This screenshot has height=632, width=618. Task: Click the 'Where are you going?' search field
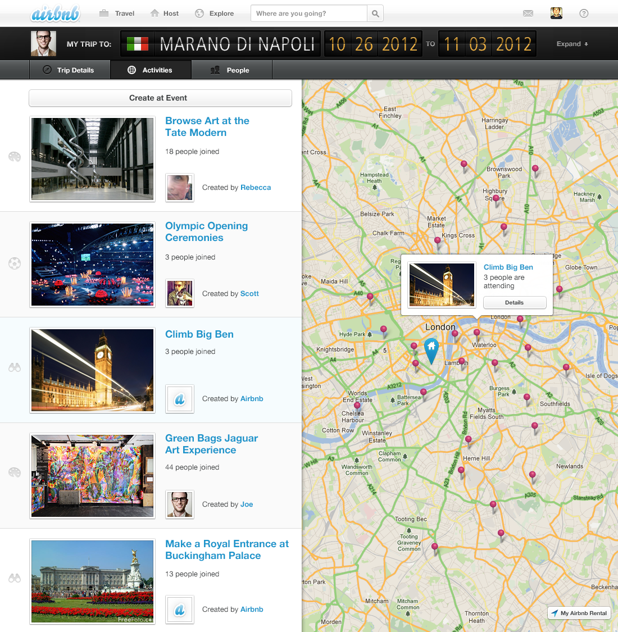coord(309,13)
